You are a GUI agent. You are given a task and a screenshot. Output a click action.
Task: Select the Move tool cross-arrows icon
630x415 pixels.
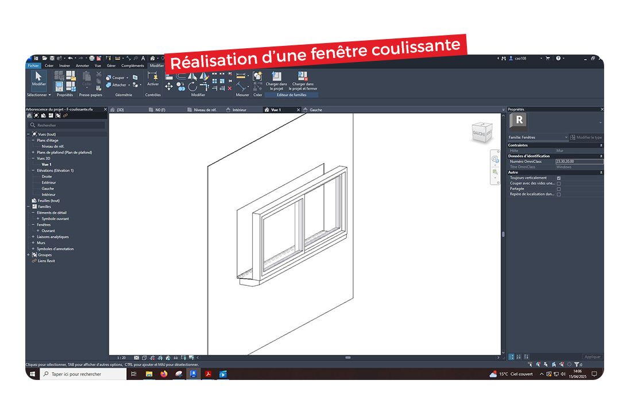tap(169, 87)
